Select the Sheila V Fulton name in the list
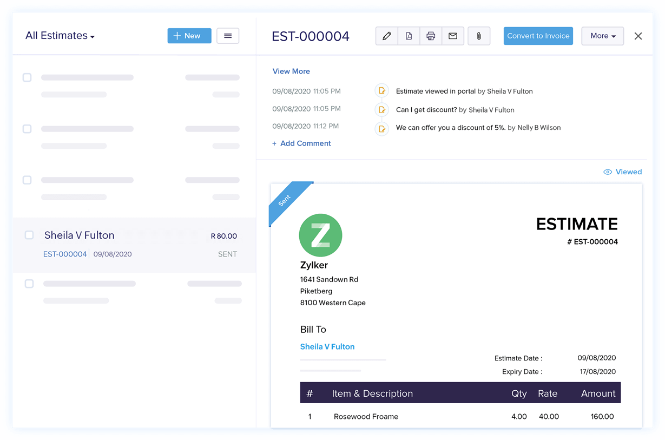This screenshot has width=665, height=440. coord(80,235)
